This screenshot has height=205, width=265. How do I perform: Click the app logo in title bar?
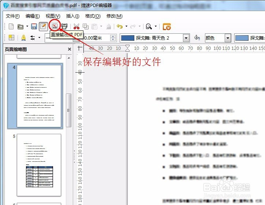6,6
